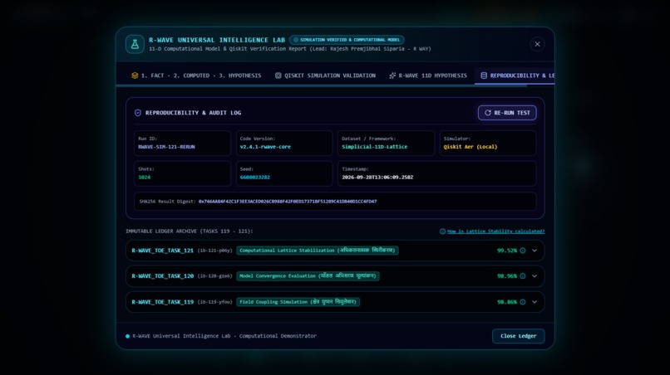Open the Fact - Computed - Hypothesis tab
The height and width of the screenshot is (375, 670).
196,75
